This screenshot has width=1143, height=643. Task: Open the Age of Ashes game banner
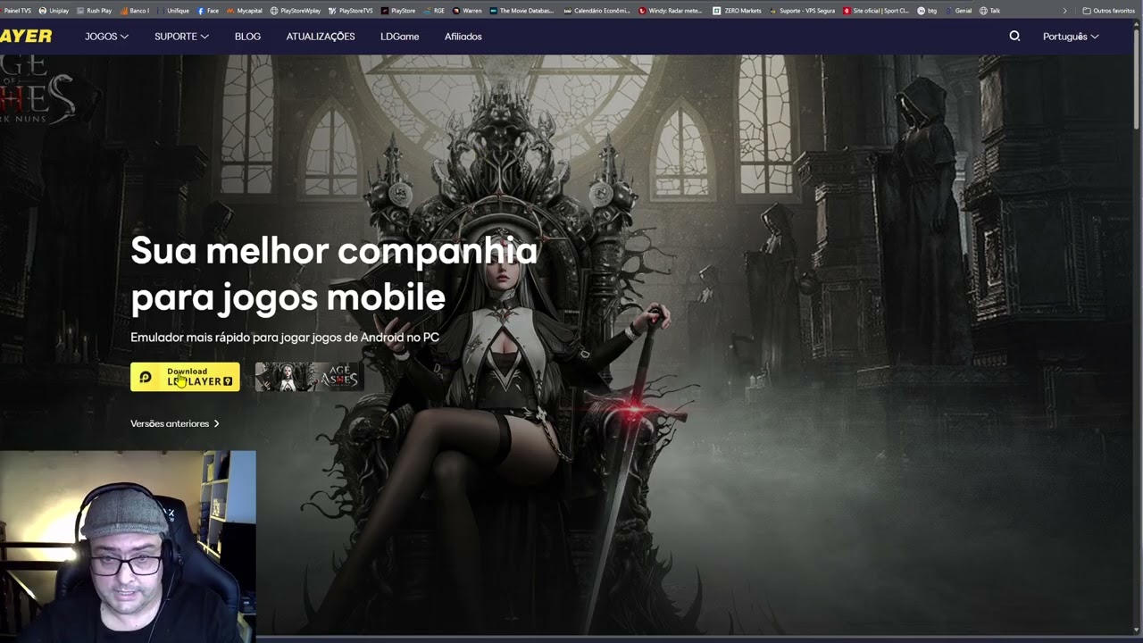tap(308, 377)
